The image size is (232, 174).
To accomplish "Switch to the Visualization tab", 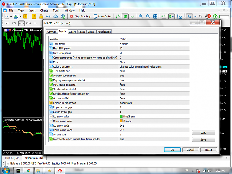I will point(104,32).
